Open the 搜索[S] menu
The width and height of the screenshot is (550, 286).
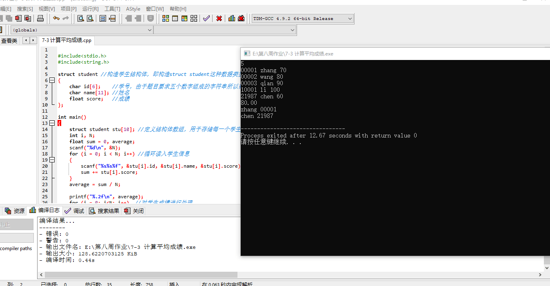(x=25, y=9)
